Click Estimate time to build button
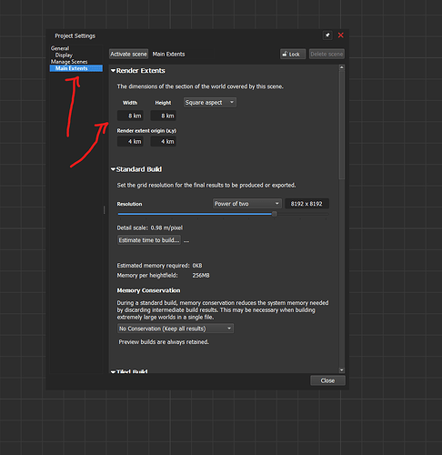 click(149, 240)
